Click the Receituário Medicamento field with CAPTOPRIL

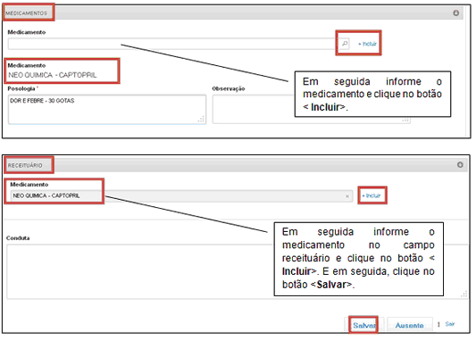181,196
